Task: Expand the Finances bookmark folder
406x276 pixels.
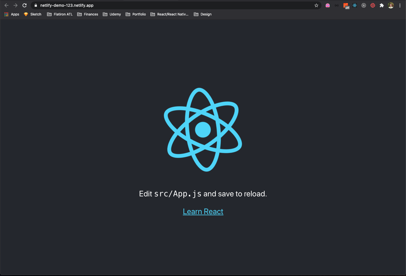Action: (88, 14)
